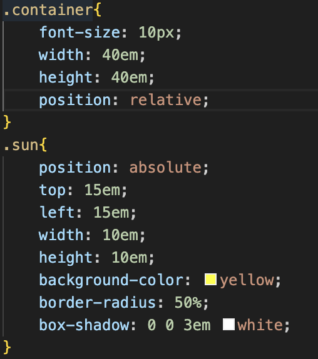Click the 10em width value in .sun
This screenshot has width=318, height=359.
[x=121, y=235]
